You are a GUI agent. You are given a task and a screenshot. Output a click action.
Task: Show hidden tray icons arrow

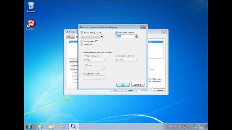[x=176, y=127]
